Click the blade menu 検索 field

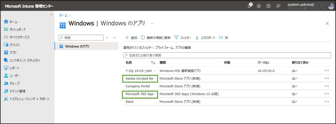click(x=81, y=38)
